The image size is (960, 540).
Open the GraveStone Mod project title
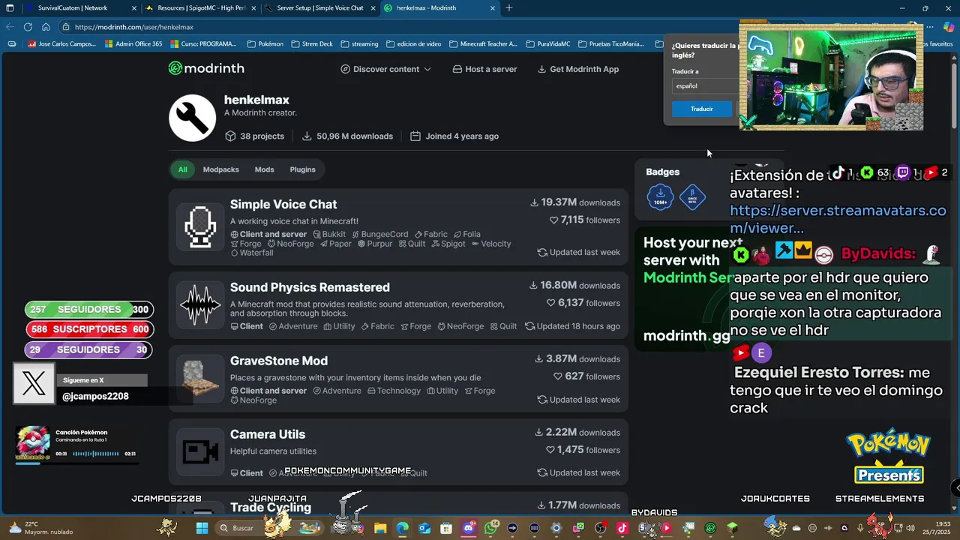pyautogui.click(x=279, y=361)
